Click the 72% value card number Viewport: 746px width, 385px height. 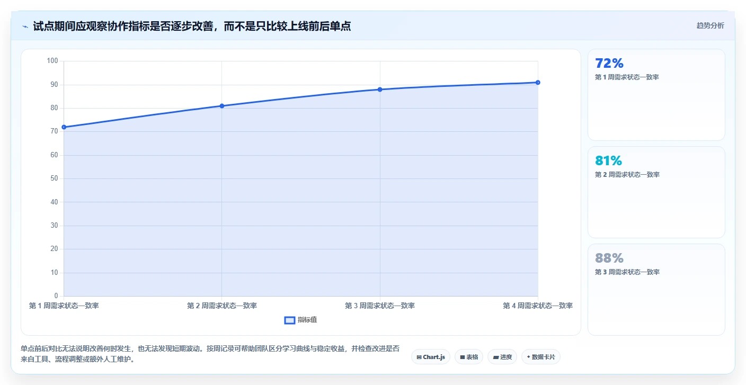click(609, 64)
